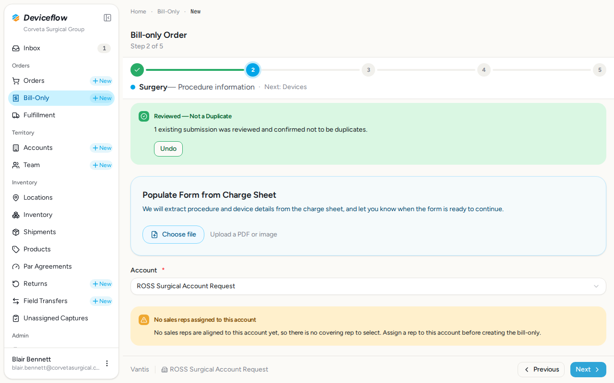Add team member via Team New badge
Viewport: 614px width, 383px height.
point(102,165)
